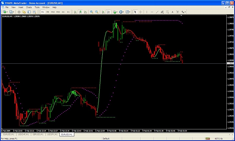Select the Crosshair tool

coord(140,12)
